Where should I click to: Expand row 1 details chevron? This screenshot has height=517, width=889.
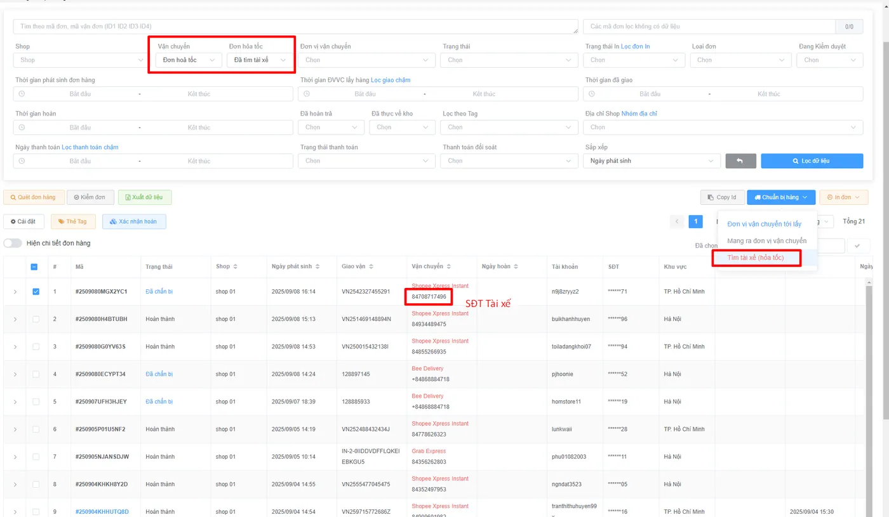coord(15,292)
